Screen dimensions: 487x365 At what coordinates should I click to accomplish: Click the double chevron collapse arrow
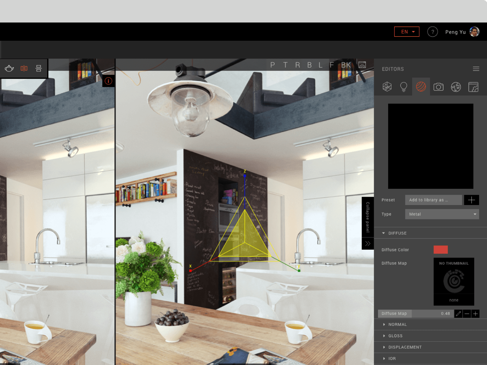click(x=368, y=243)
